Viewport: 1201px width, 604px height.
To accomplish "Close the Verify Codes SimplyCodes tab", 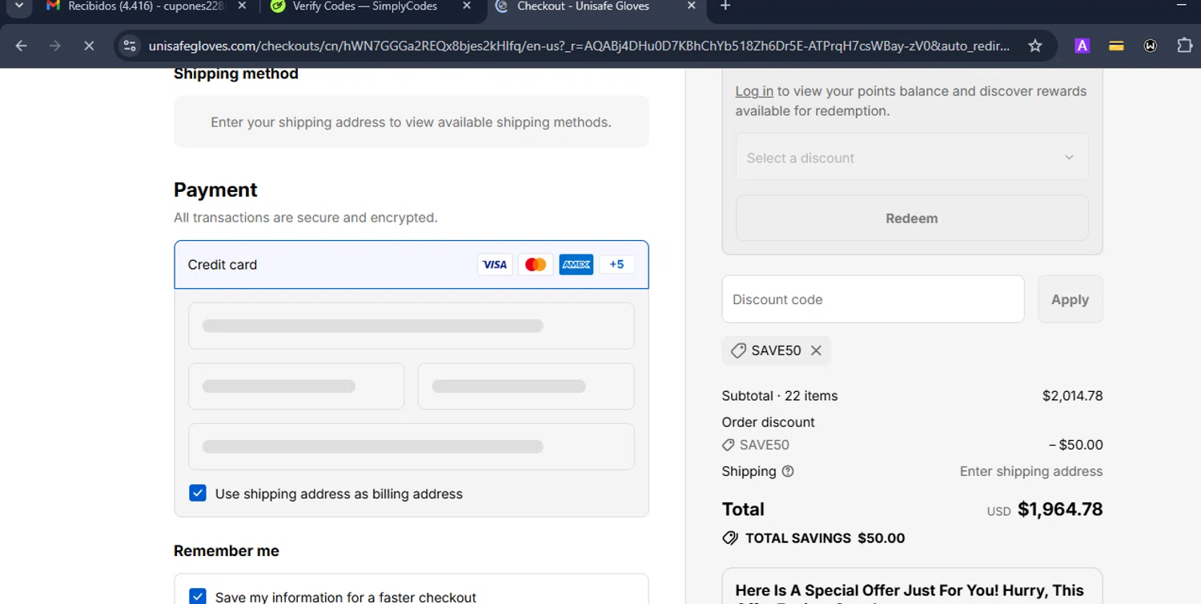I will (468, 6).
